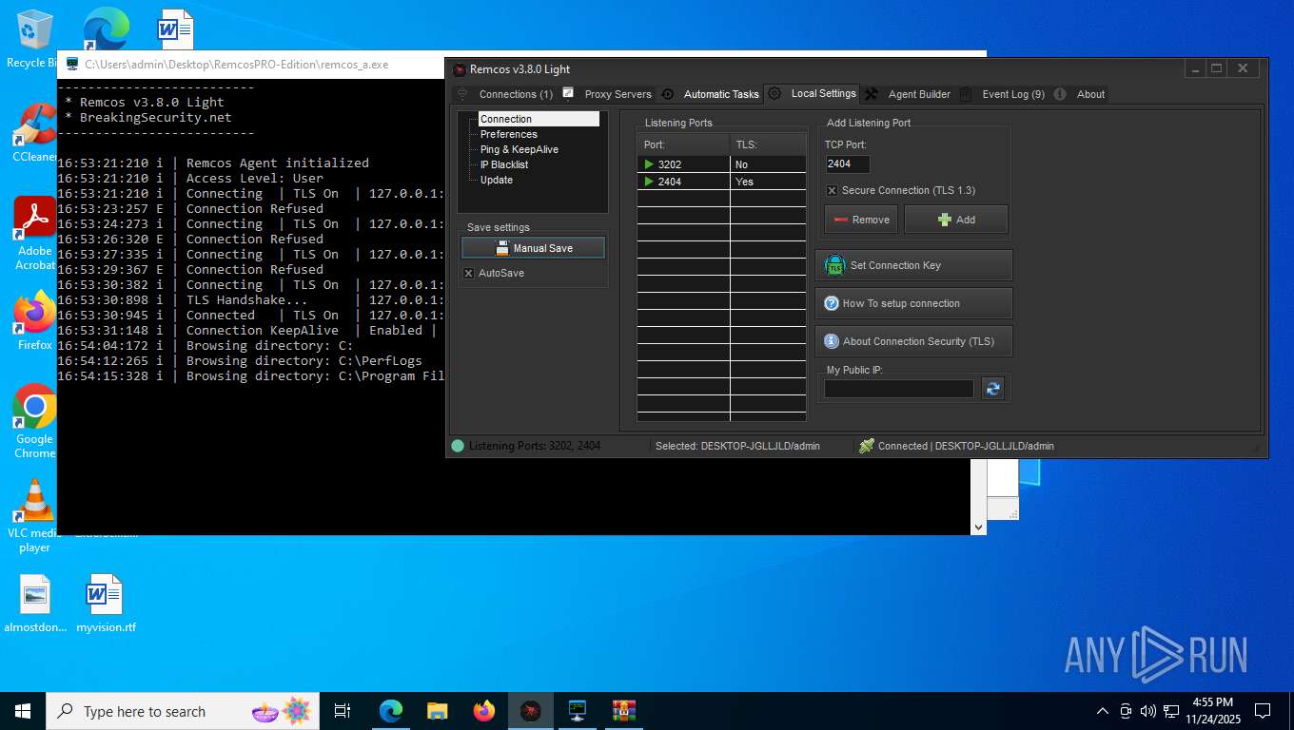
Task: Click the green arrow beside port 3202
Action: [x=649, y=164]
